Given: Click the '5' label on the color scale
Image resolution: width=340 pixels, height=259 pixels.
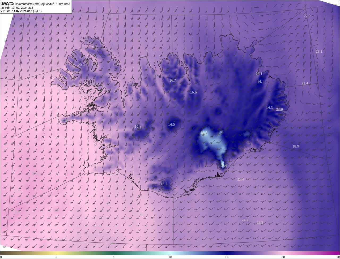Looking at the screenshot, I should coord(113,257).
